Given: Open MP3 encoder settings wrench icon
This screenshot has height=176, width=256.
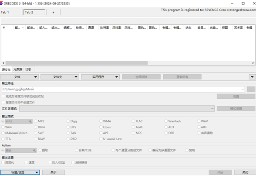Looking at the screenshot, I should pos(30,121).
